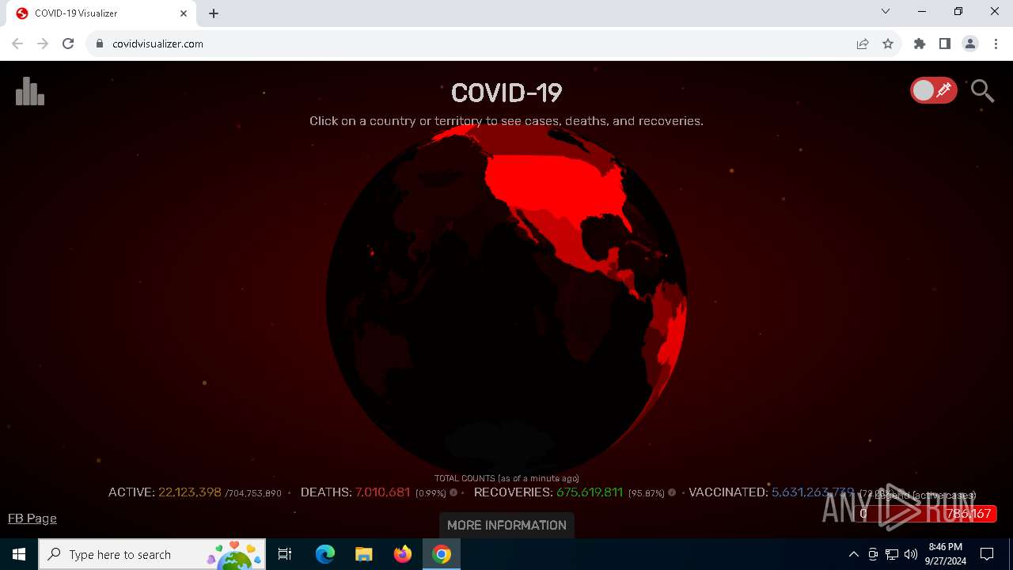1013x570 pixels.
Task: Open the Chrome extensions puzzle icon
Action: click(x=920, y=44)
